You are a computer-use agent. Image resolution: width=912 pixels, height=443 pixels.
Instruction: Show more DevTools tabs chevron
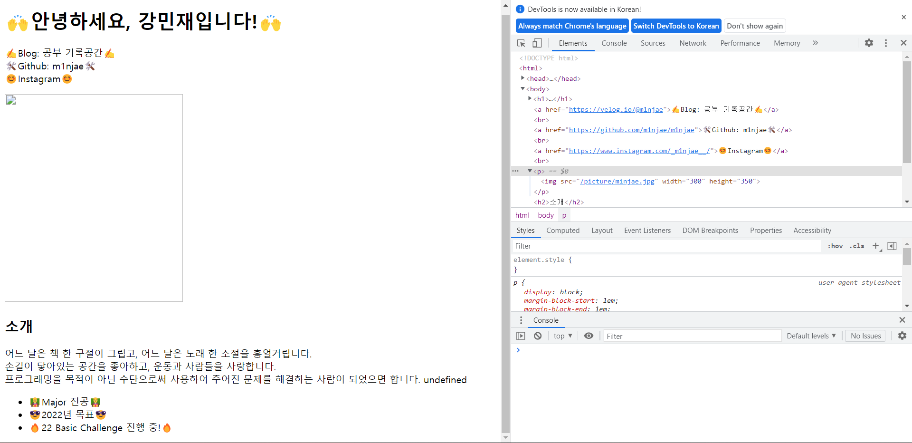(815, 43)
